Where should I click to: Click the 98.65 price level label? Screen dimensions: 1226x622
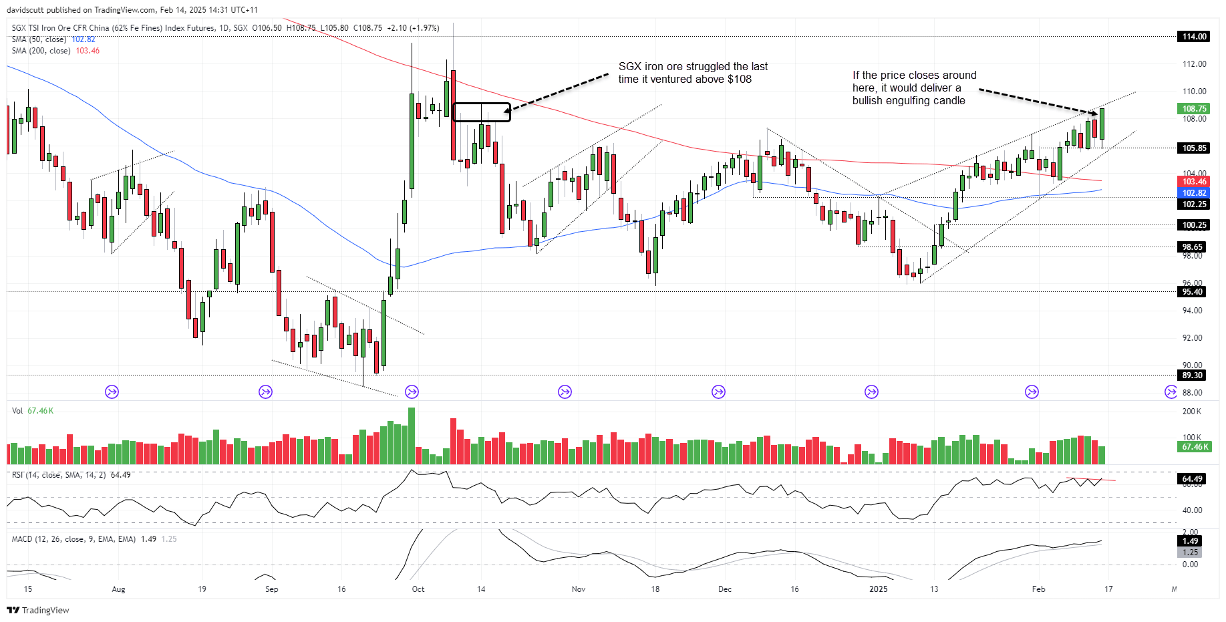click(1193, 247)
